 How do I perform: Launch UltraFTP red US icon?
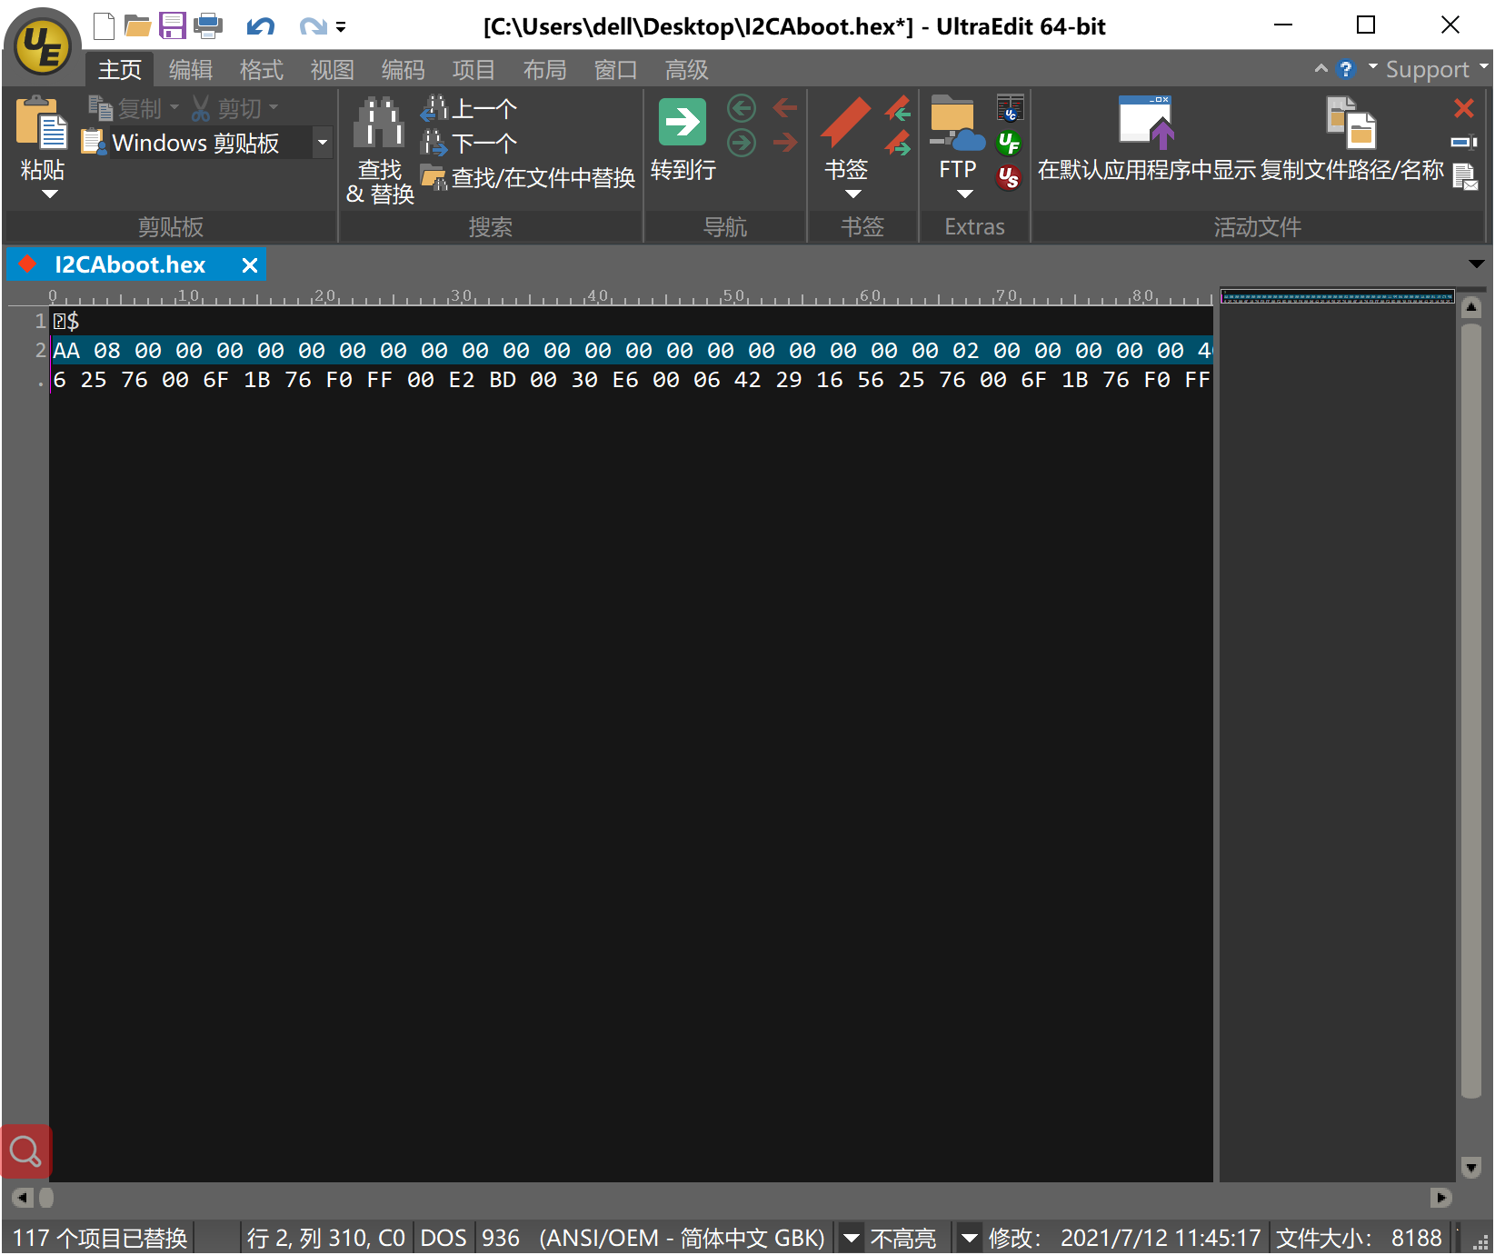click(x=1009, y=177)
